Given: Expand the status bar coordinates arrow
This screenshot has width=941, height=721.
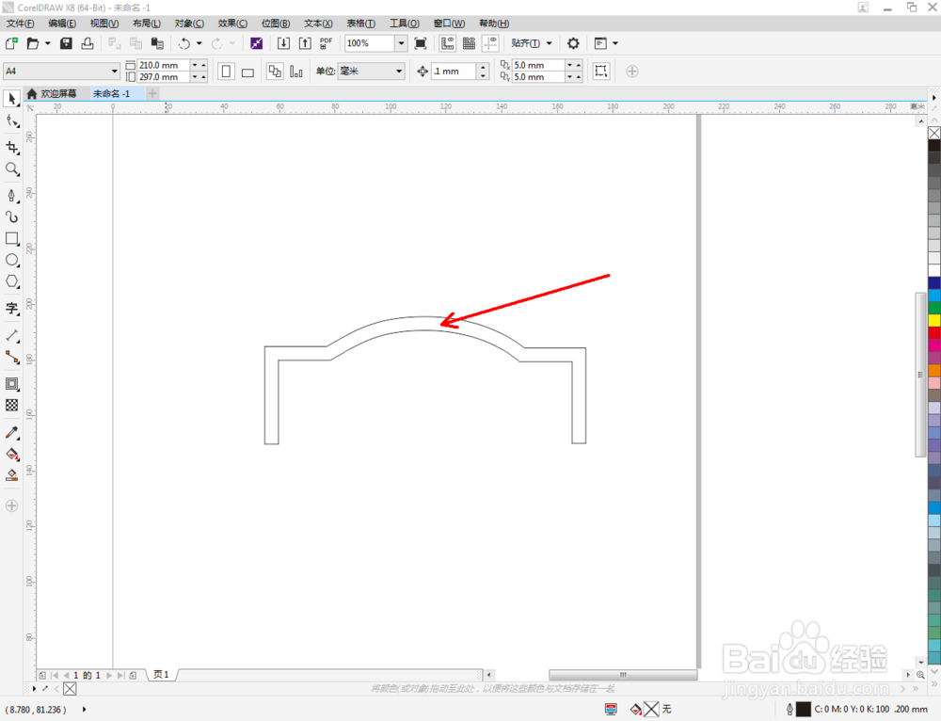Looking at the screenshot, I should pyautogui.click(x=84, y=710).
